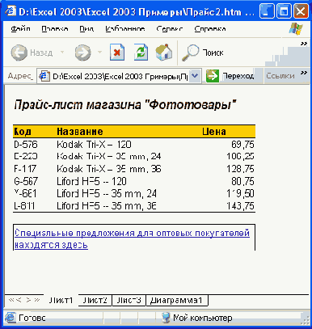
Task: Go to the next sheet tab arrow
Action: 28,300
